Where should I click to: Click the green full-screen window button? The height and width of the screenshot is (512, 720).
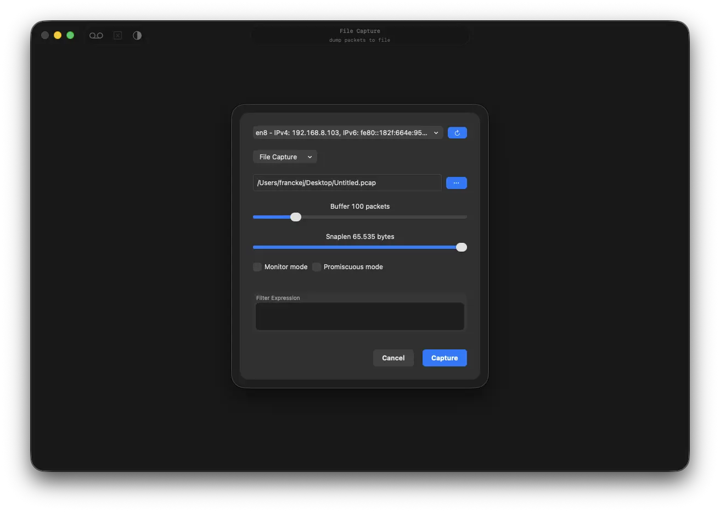coord(70,35)
